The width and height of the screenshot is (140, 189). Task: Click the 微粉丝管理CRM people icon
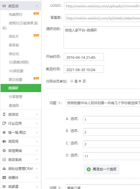pyautogui.click(x=4, y=168)
